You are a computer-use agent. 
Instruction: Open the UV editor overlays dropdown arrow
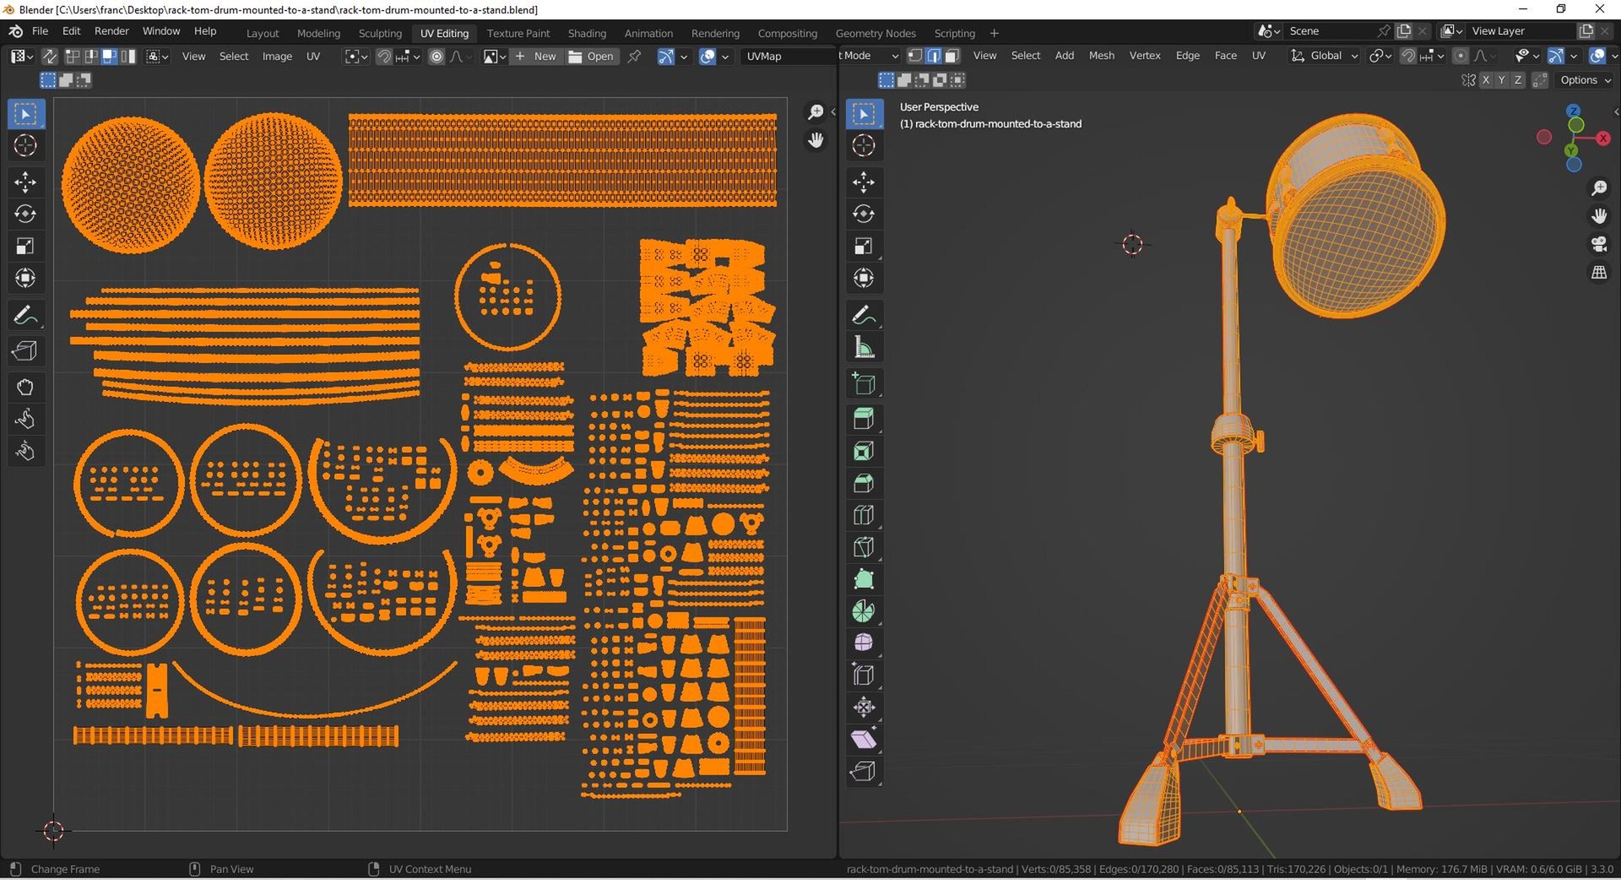(725, 57)
